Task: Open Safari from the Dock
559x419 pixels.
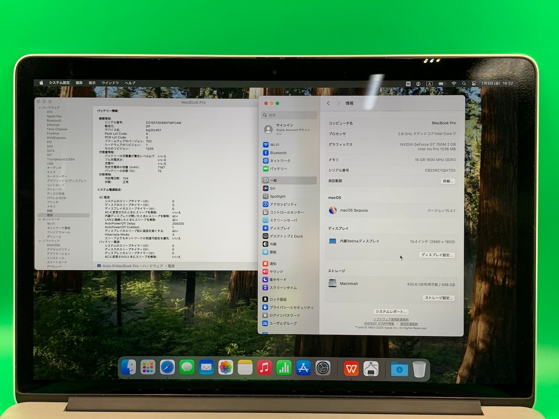Action: coord(167,367)
